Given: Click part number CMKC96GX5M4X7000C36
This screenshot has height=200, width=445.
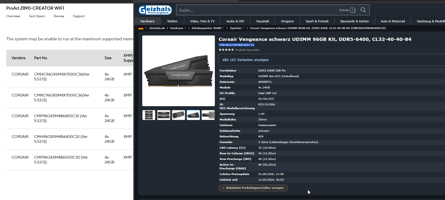Looking at the screenshot, I should pyautogui.click(x=62, y=98).
